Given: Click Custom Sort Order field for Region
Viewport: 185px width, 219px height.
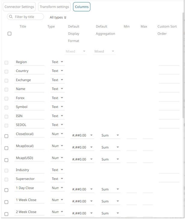Looking at the screenshot, I should (169, 62).
